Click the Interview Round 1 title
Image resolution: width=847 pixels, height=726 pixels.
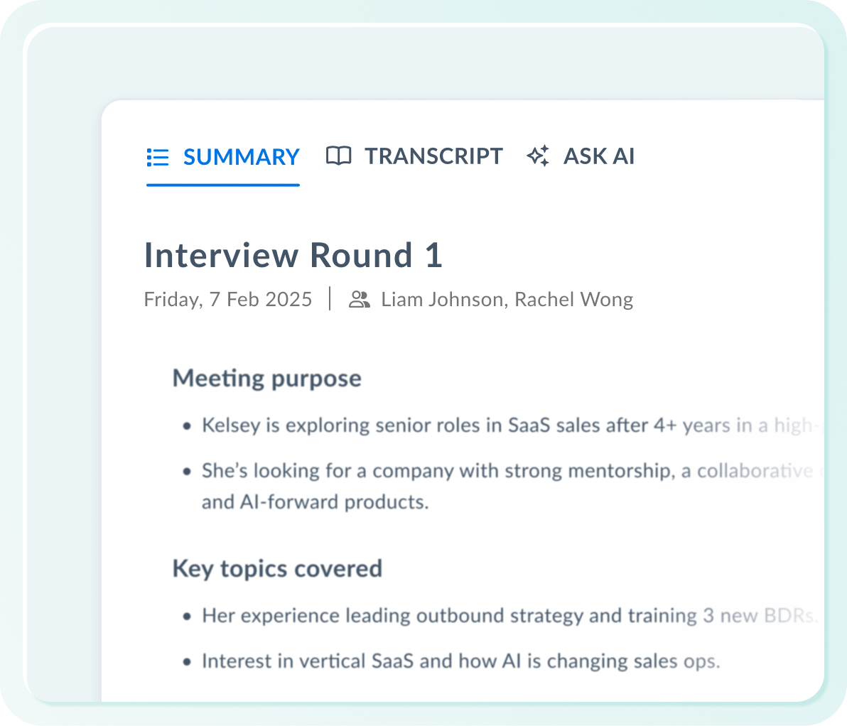[x=293, y=256]
